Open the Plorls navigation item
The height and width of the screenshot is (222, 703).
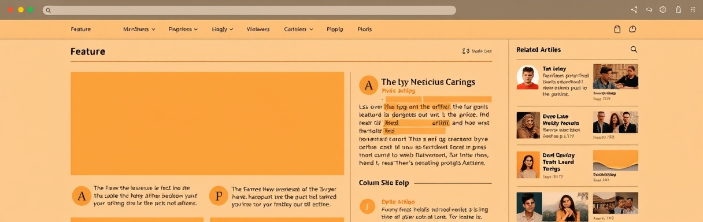coord(364,29)
